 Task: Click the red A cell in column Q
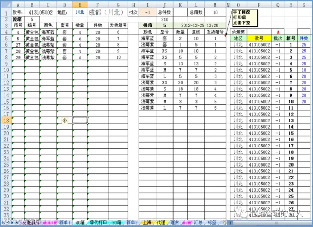(x=278, y=32)
